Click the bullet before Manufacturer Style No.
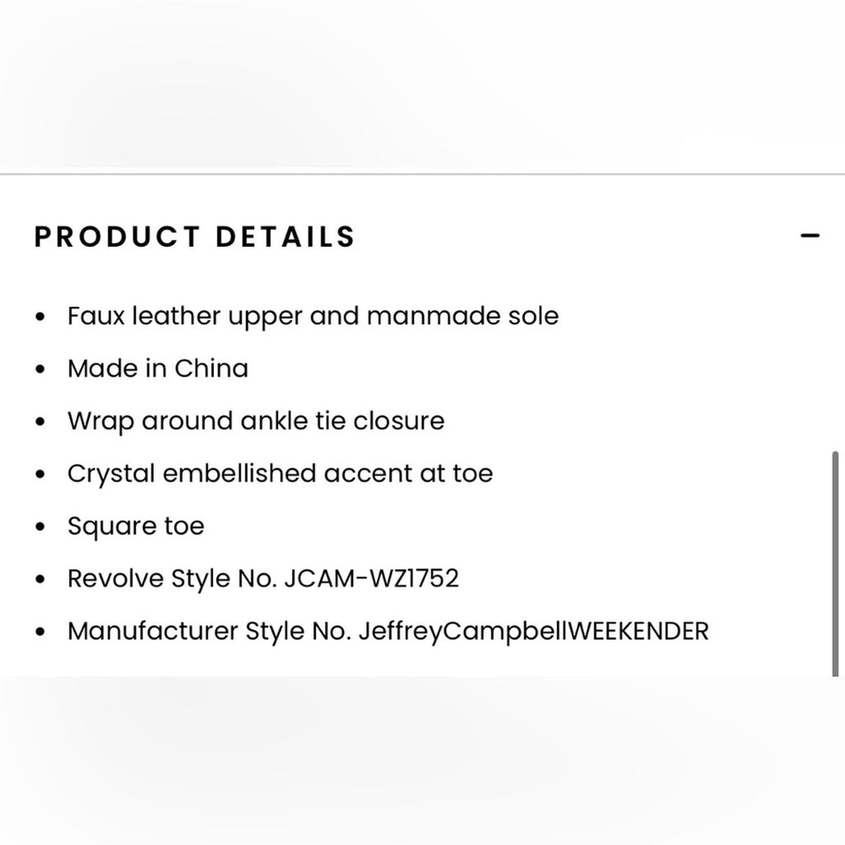845x845 pixels. [40, 631]
